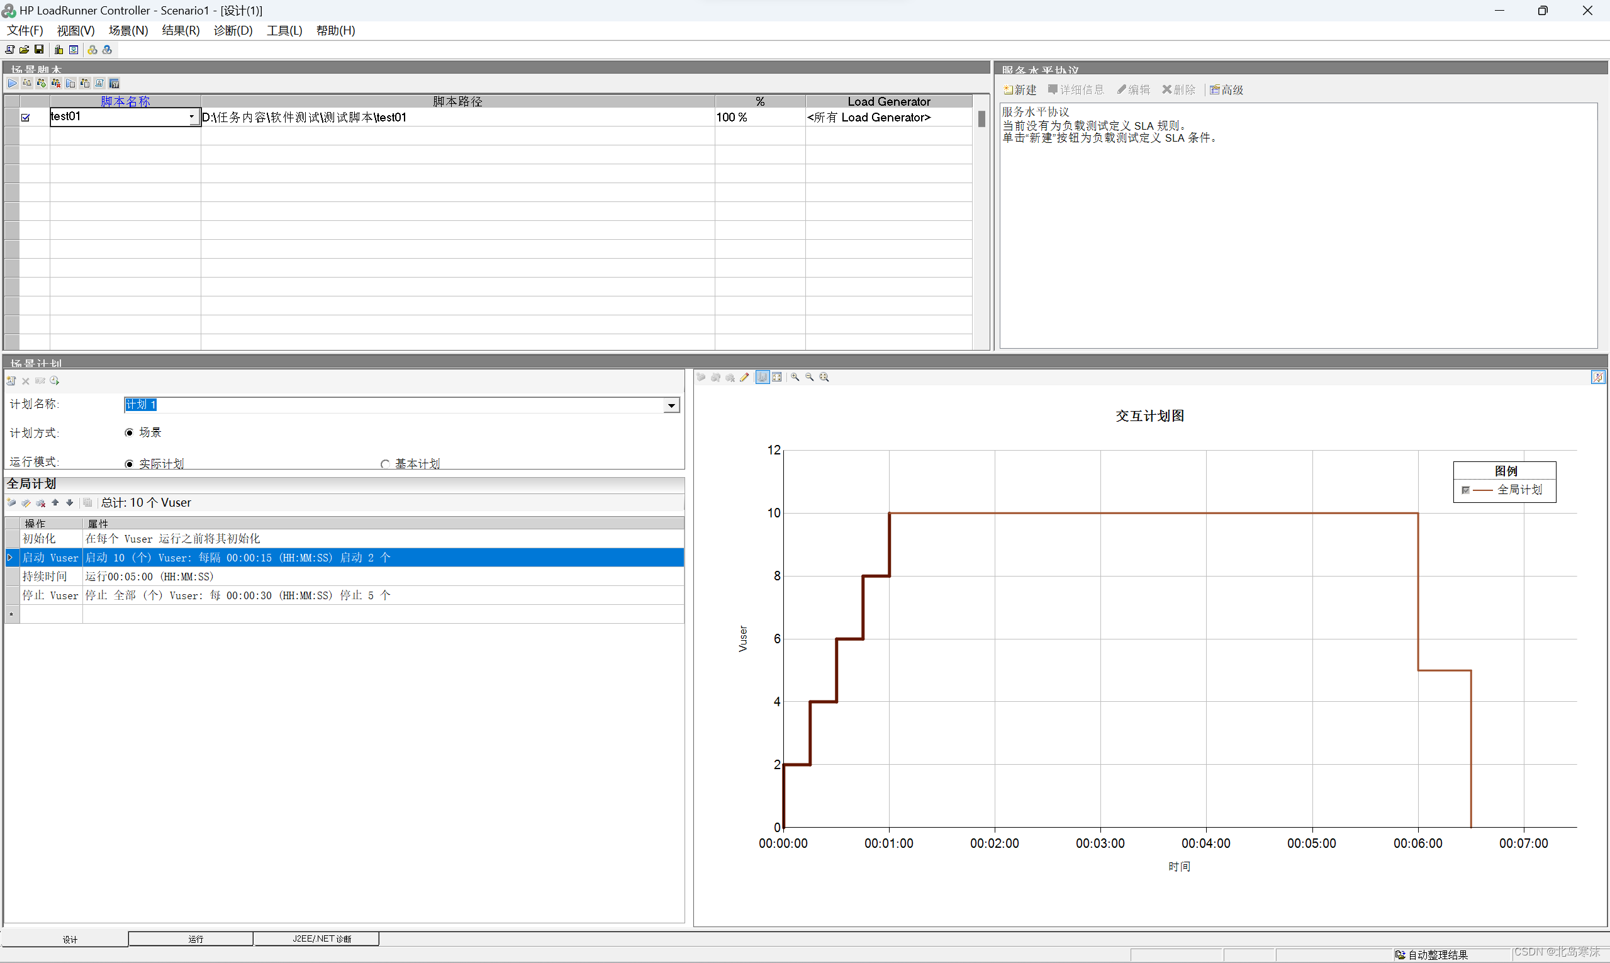Open the 场景(N) menu
Viewport: 1610px width, 963px height.
point(128,30)
